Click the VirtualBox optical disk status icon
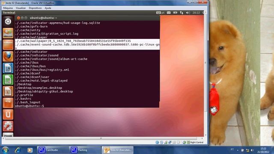Image resolution: width=274 pixels, height=154 pixels. pos(161,142)
